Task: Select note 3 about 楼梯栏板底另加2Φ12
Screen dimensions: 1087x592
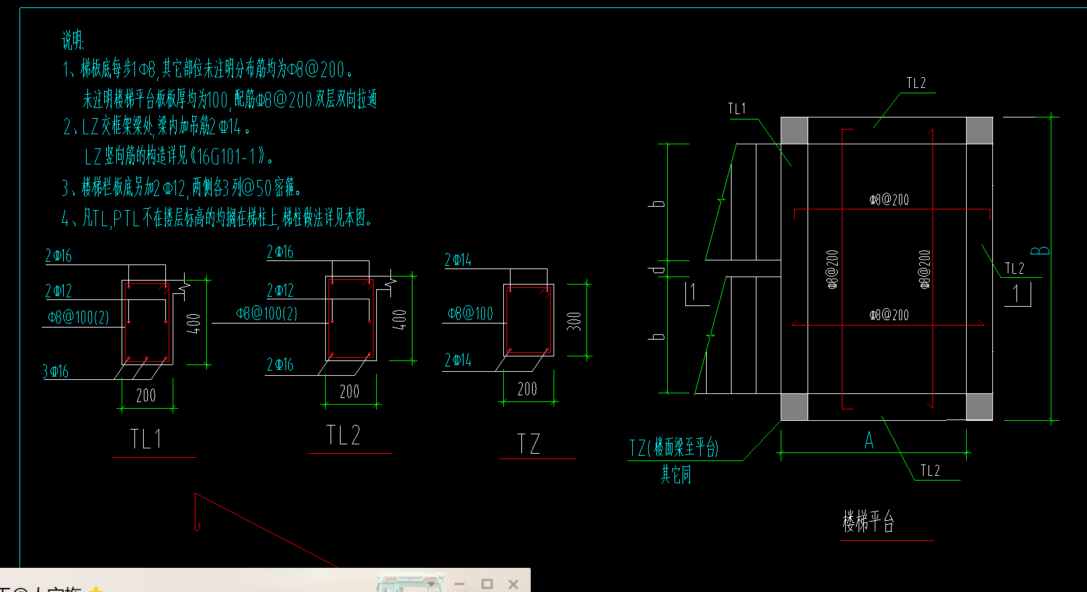Action: pos(181,187)
